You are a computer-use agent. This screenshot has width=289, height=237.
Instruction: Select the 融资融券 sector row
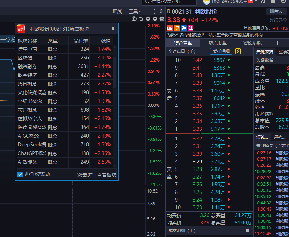pos(64,66)
